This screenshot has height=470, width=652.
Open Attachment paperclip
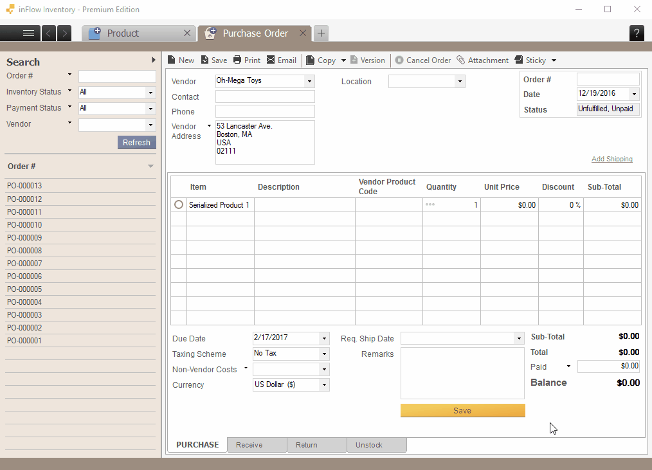(x=482, y=60)
